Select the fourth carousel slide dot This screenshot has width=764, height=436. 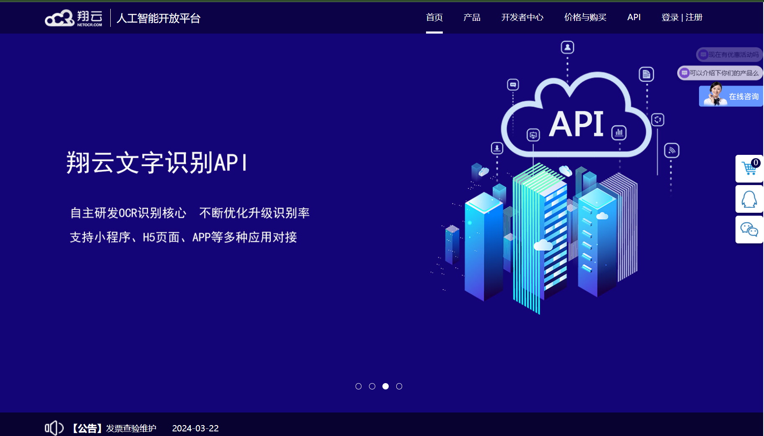pyautogui.click(x=399, y=386)
